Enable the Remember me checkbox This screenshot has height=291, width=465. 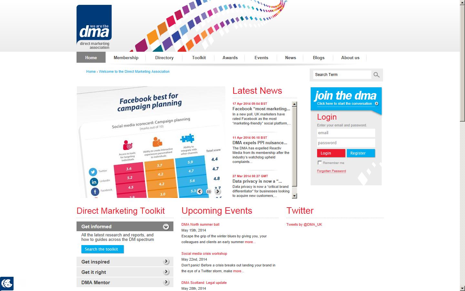[x=320, y=163]
